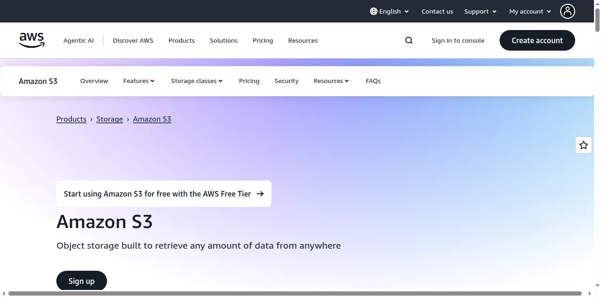Click the vertical scrollbar thumb
The height and width of the screenshot is (297, 601).
click(598, 19)
